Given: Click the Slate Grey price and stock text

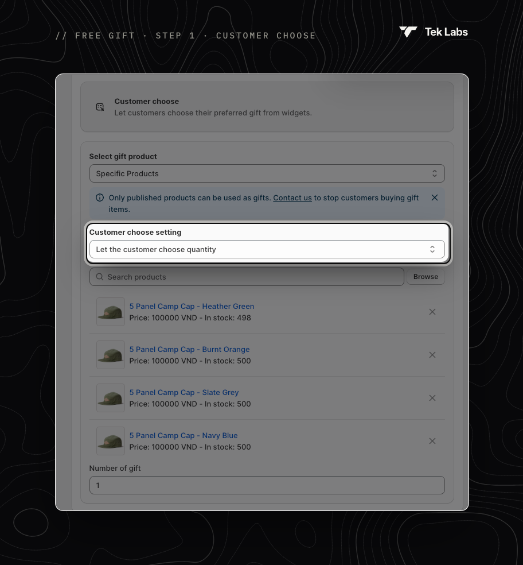Looking at the screenshot, I should point(190,404).
